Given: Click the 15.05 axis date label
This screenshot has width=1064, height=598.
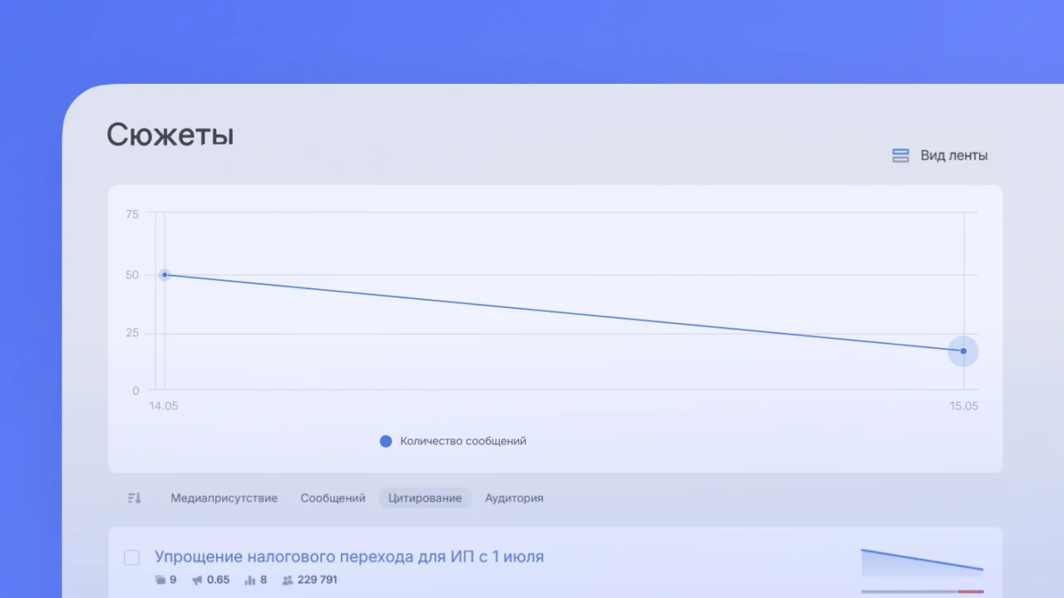Looking at the screenshot, I should coord(964,406).
